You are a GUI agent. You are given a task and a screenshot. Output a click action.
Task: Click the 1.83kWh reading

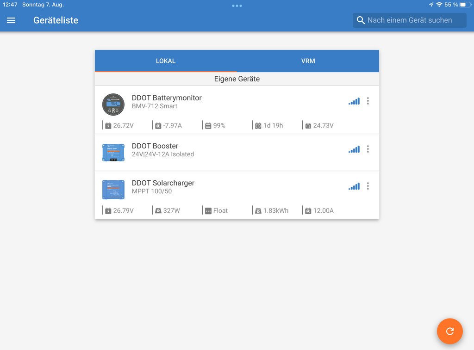pyautogui.click(x=276, y=211)
